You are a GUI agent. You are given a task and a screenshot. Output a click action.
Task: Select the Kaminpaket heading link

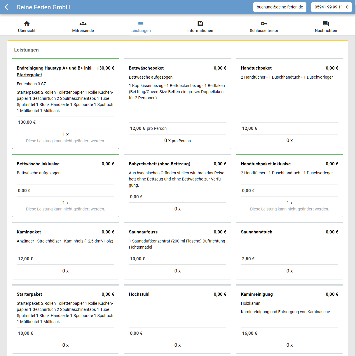(x=29, y=232)
